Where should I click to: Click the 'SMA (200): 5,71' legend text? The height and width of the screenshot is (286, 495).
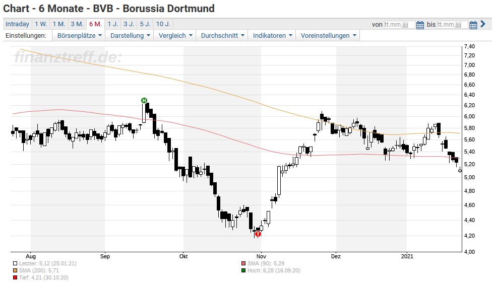click(x=39, y=270)
